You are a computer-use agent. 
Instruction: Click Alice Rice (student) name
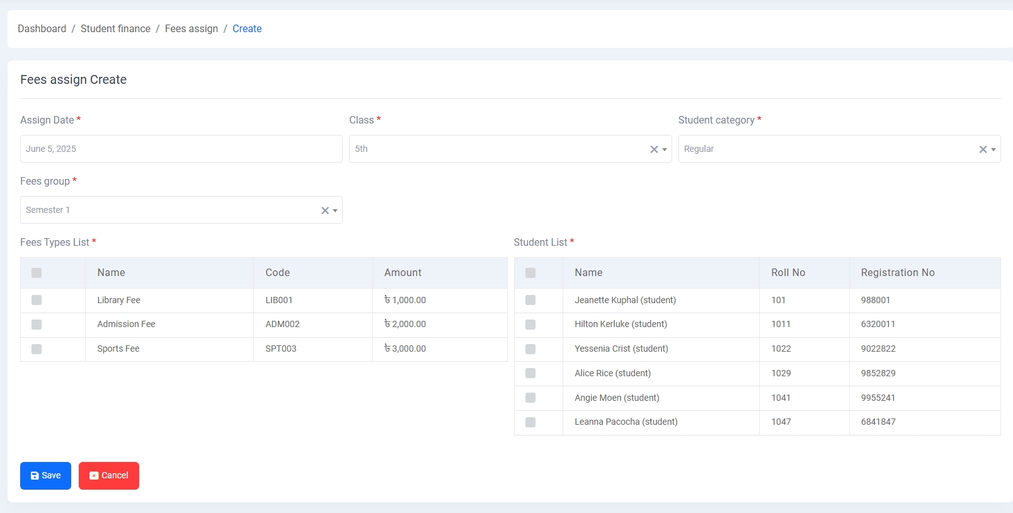(x=612, y=373)
